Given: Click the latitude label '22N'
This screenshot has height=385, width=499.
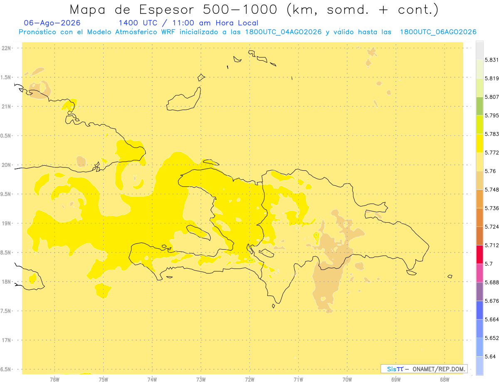Looking at the screenshot, I should [x=7, y=48].
